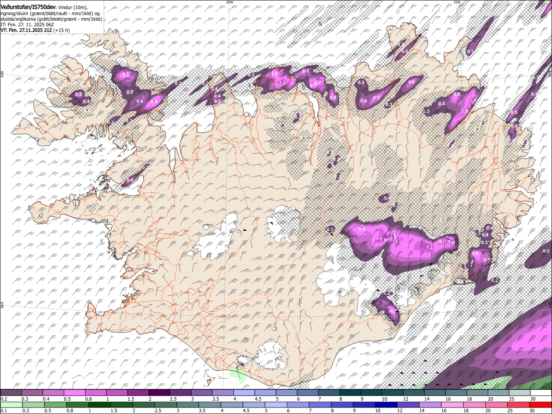Click the white snow-scale swatch starting at 30
The height and width of the screenshot is (414, 552).
coord(540,393)
